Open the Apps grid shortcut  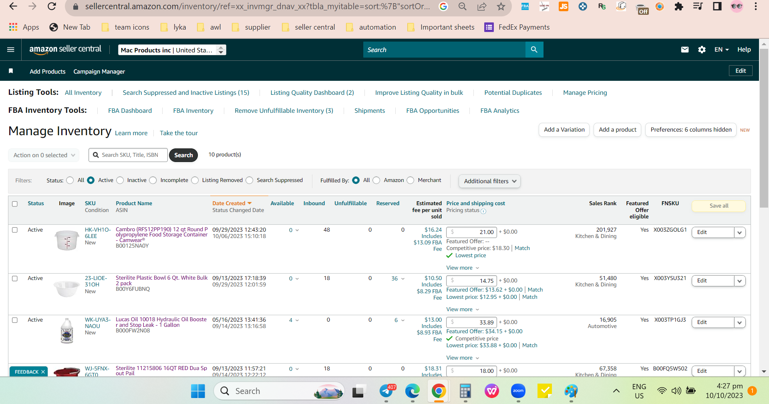pos(24,27)
